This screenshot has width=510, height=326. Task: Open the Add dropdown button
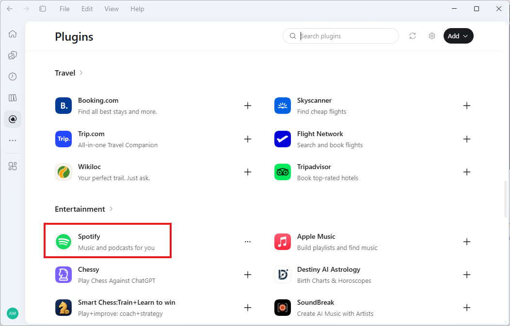(458, 36)
